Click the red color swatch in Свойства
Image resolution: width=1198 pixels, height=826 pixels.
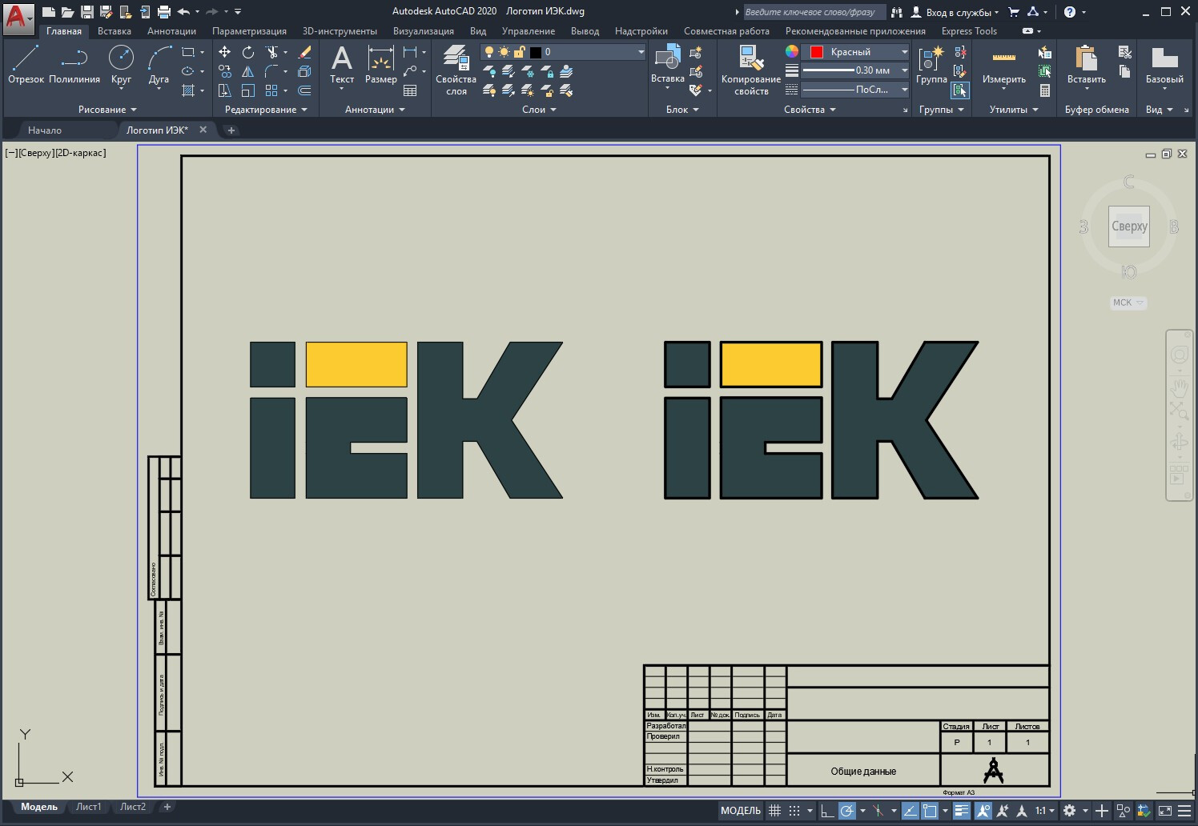point(817,52)
